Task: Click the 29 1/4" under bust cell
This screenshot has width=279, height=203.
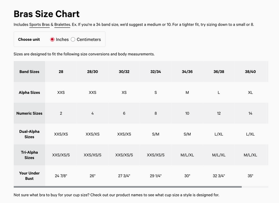Action: coord(156,176)
